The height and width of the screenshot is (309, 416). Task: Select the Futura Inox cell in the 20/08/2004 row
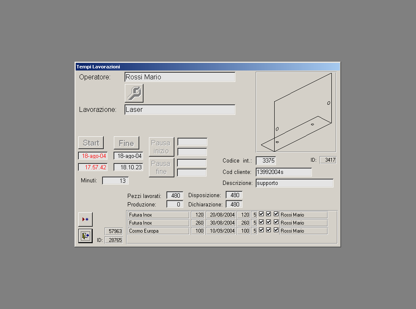[x=159, y=215]
